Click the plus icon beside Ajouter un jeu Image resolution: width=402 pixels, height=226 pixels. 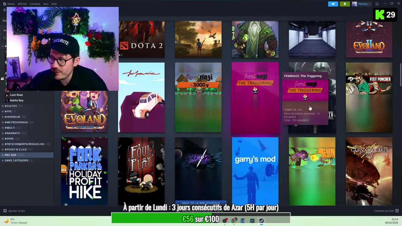point(5,211)
